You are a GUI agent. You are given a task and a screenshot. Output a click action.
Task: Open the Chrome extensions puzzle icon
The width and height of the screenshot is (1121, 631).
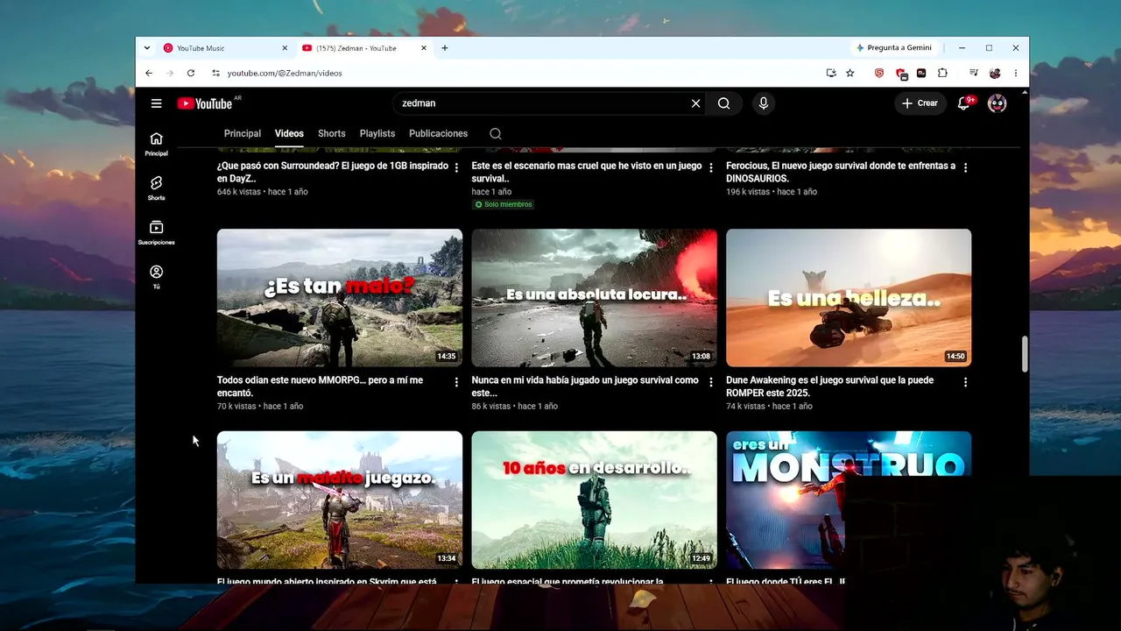[942, 73]
